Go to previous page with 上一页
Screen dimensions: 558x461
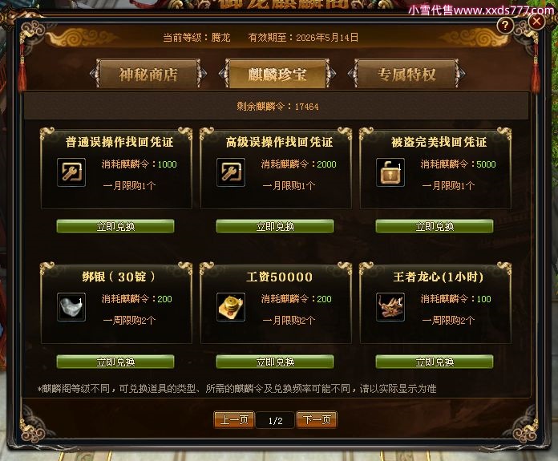[x=234, y=420]
